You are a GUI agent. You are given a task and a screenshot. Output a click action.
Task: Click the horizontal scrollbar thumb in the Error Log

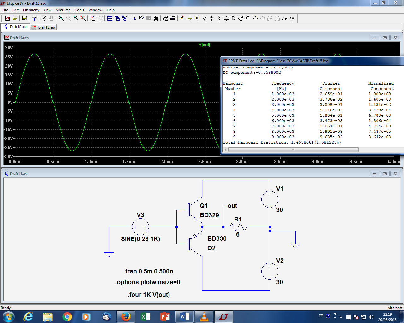click(x=293, y=150)
